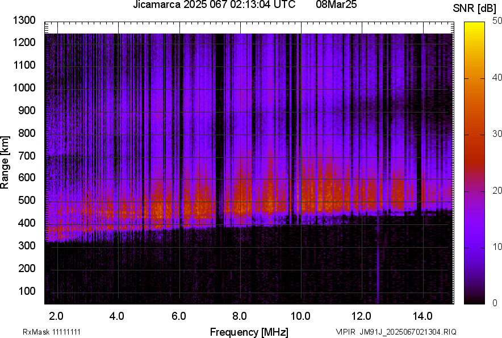Click the range tick label '100'
The width and height of the screenshot is (502, 338).
27,291
